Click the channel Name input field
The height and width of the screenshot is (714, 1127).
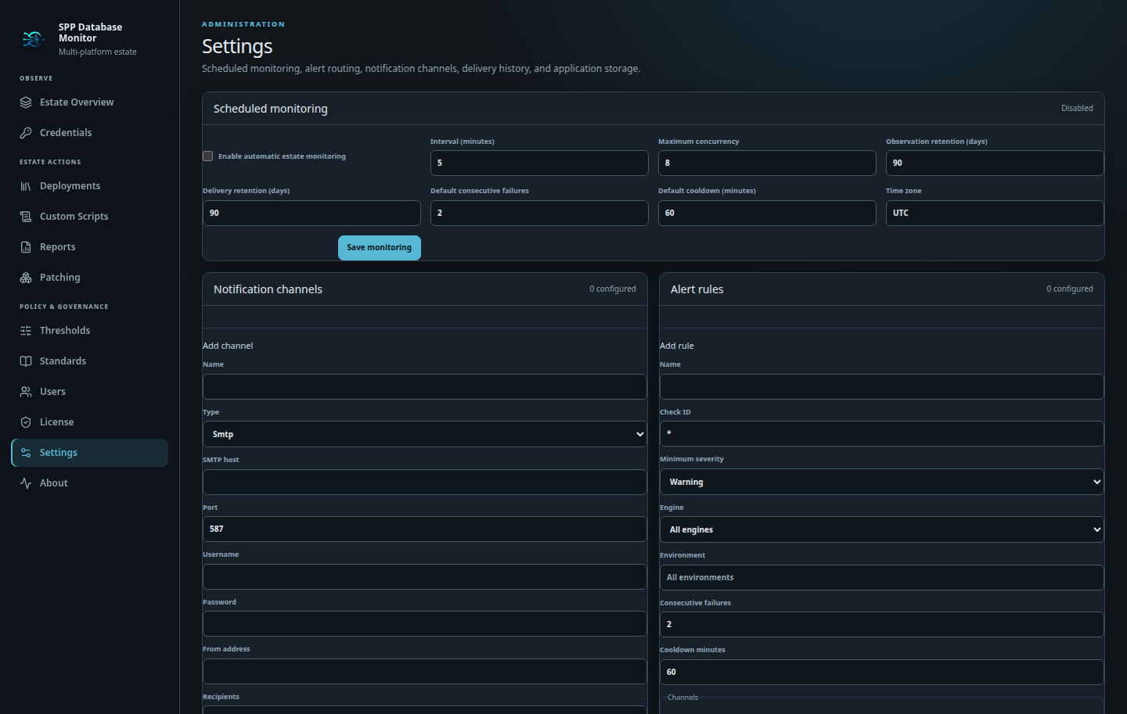click(425, 386)
